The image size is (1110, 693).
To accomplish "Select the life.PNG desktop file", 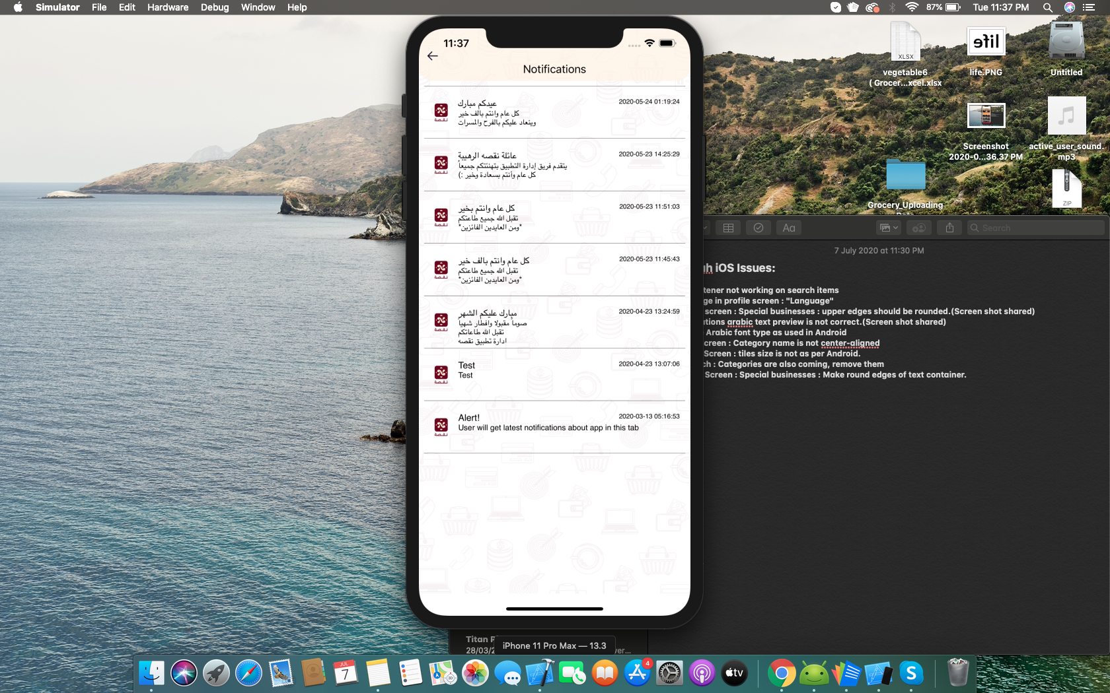I will [985, 43].
